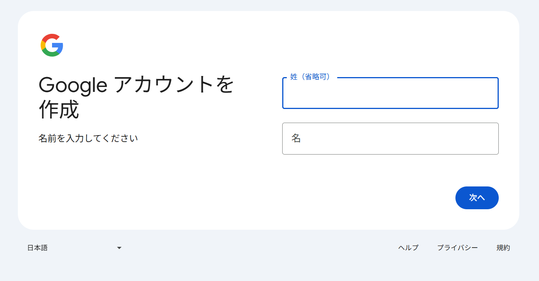Click inside the first name text box
This screenshot has width=539, height=281.
[390, 139]
